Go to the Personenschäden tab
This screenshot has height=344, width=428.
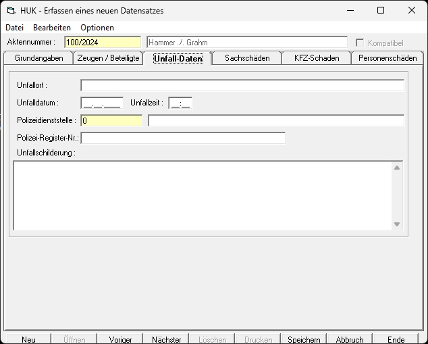[387, 58]
